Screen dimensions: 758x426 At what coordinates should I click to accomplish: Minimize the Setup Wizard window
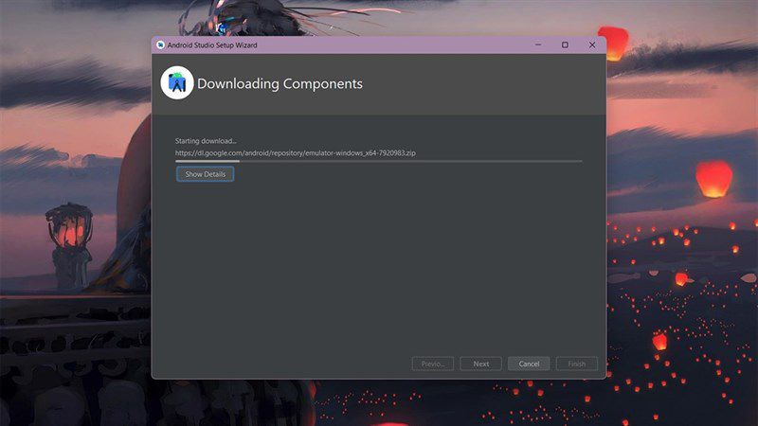(538, 44)
